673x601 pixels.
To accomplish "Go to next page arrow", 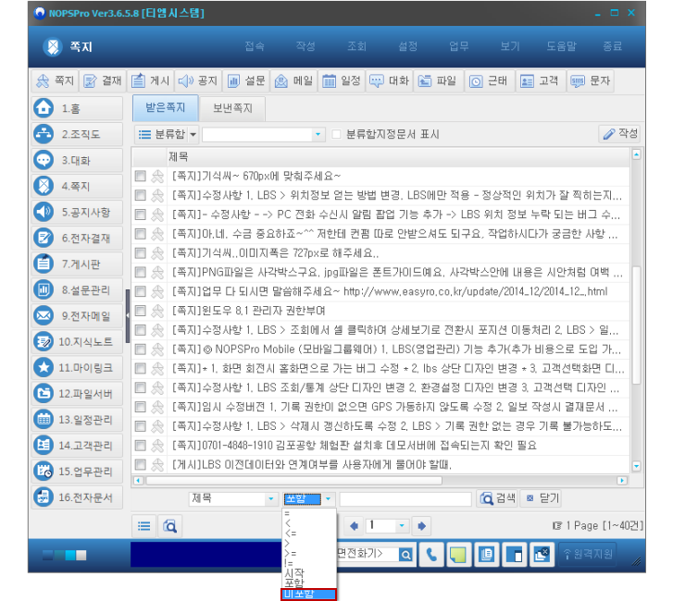I will click(x=421, y=525).
